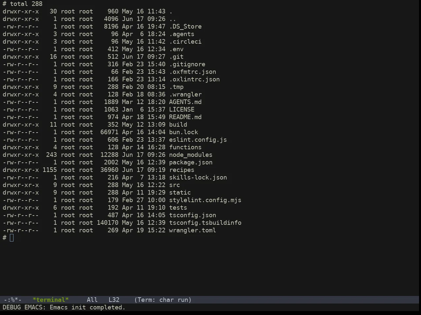
Task: Click the .circleci directory entry
Action: (x=185, y=42)
